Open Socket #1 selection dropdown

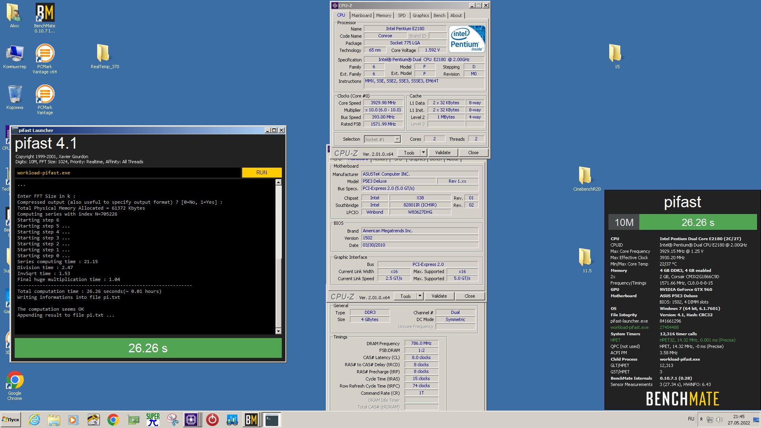tap(382, 139)
